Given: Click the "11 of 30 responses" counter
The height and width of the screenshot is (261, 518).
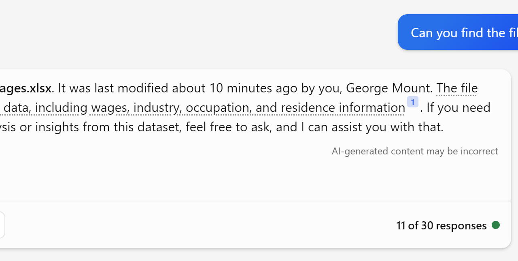Looking at the screenshot, I should 441,226.
